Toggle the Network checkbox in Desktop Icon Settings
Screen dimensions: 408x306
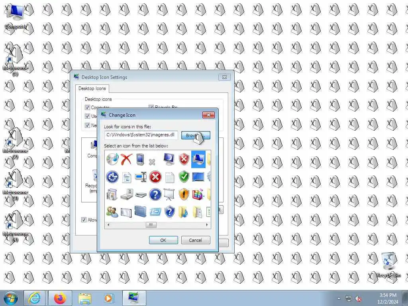[x=87, y=125]
